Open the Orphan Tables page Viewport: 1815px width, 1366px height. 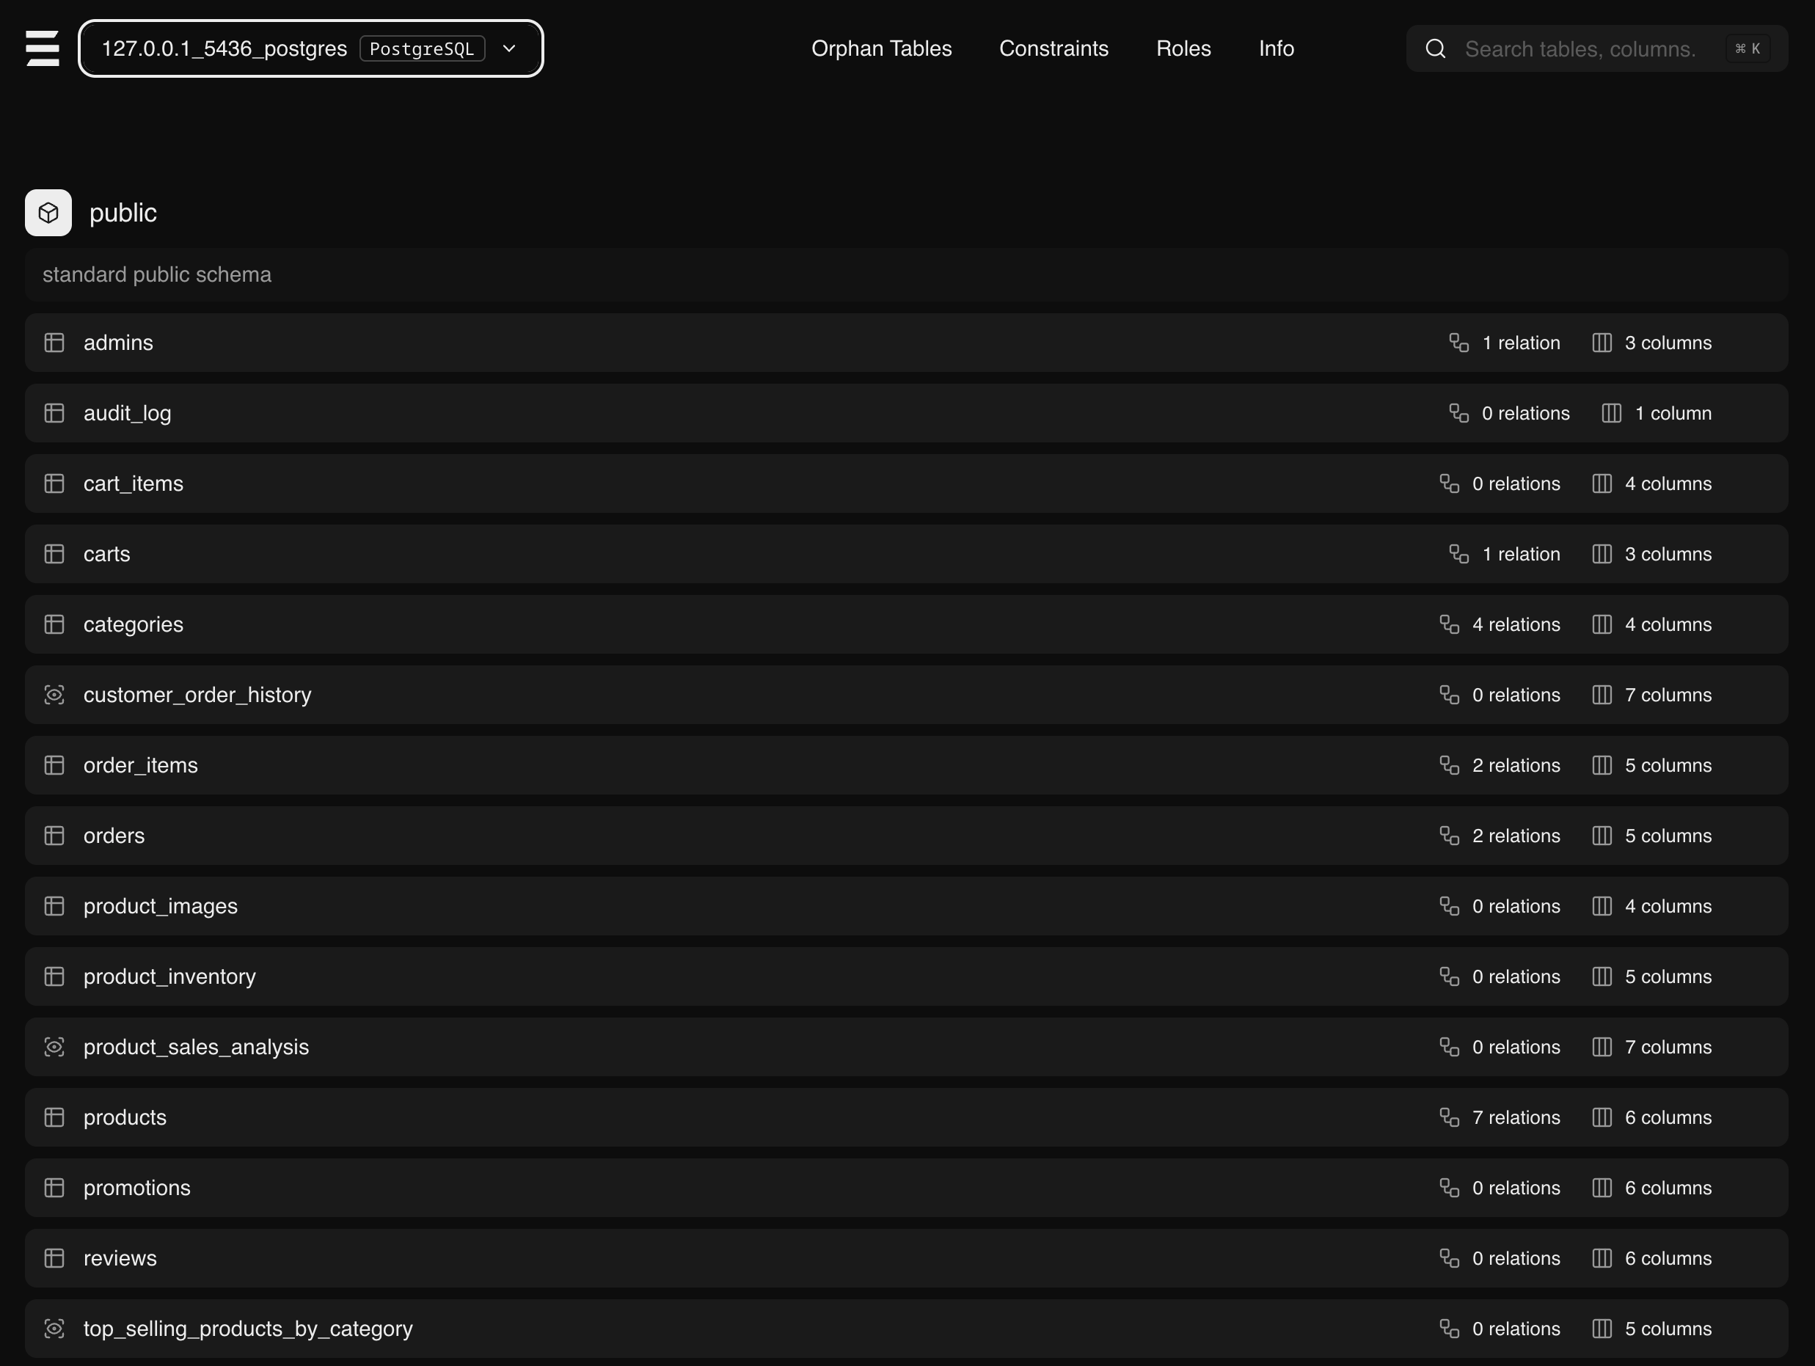[x=881, y=48]
